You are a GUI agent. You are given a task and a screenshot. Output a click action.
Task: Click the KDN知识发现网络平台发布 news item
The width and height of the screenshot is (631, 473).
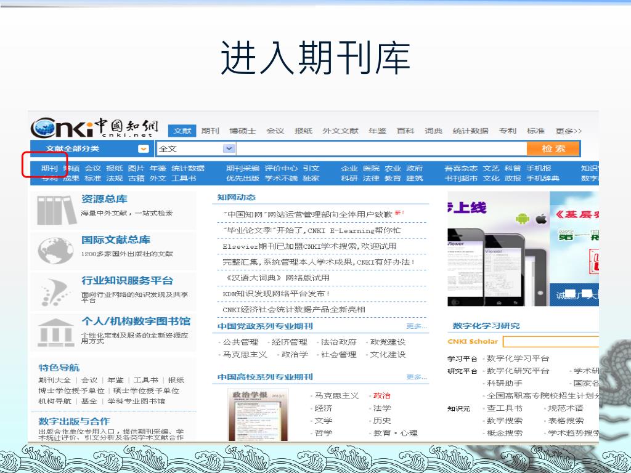277,294
